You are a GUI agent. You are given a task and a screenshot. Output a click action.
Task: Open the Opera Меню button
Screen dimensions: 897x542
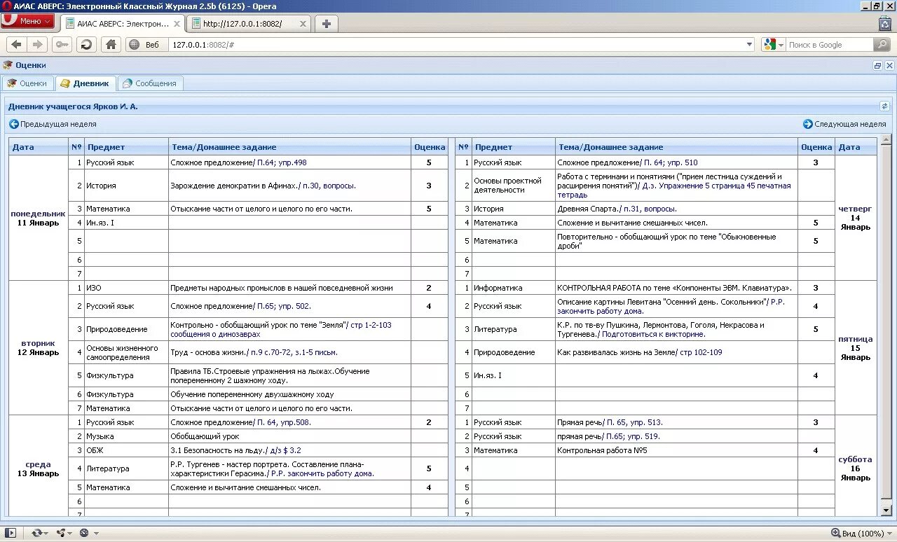(27, 21)
